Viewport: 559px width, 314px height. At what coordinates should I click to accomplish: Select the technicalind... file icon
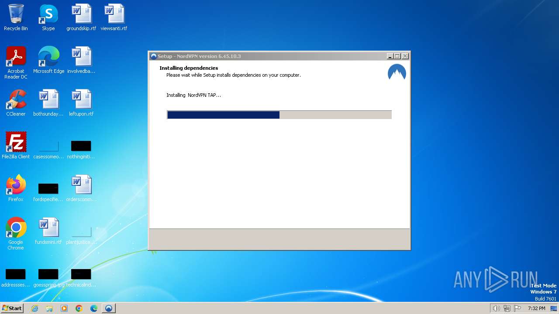[81, 278]
